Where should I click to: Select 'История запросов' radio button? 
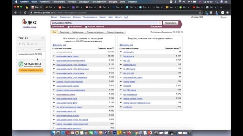pyautogui.click(x=86, y=27)
